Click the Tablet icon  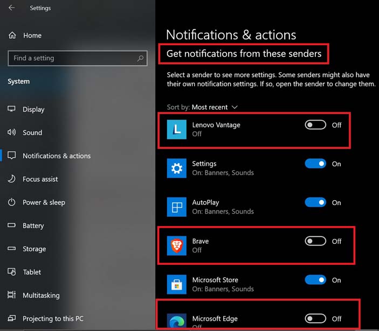pos(11,272)
